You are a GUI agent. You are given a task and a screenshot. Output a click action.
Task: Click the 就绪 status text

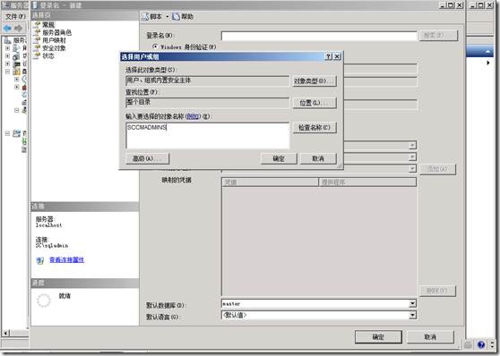(65, 296)
